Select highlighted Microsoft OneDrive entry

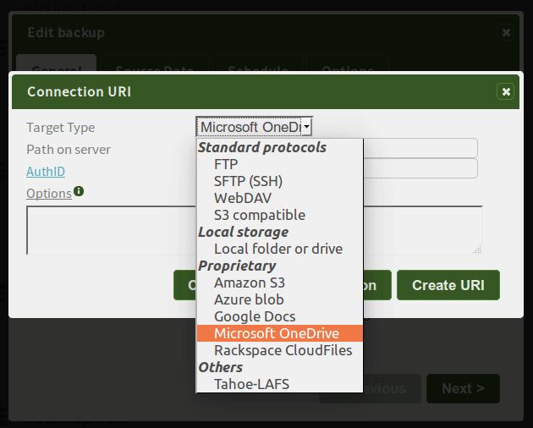click(x=280, y=333)
